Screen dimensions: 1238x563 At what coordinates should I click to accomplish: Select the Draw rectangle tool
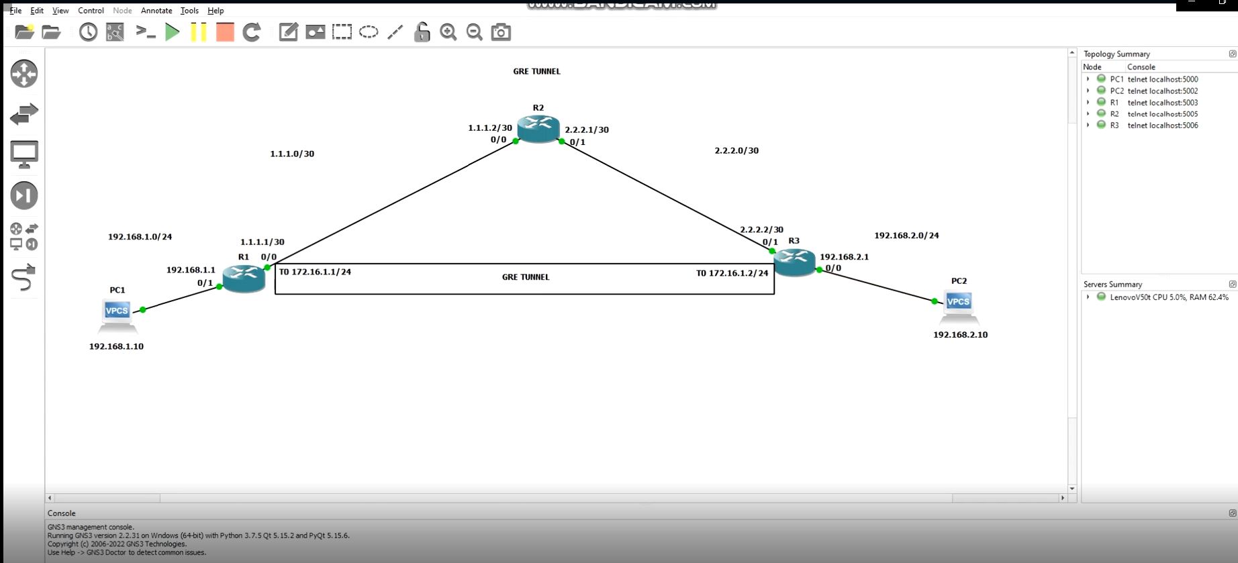coord(342,32)
